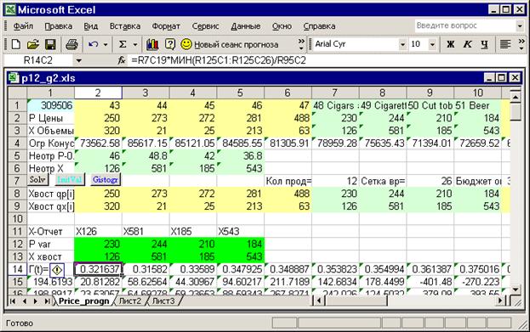Undo the last action

93,44
